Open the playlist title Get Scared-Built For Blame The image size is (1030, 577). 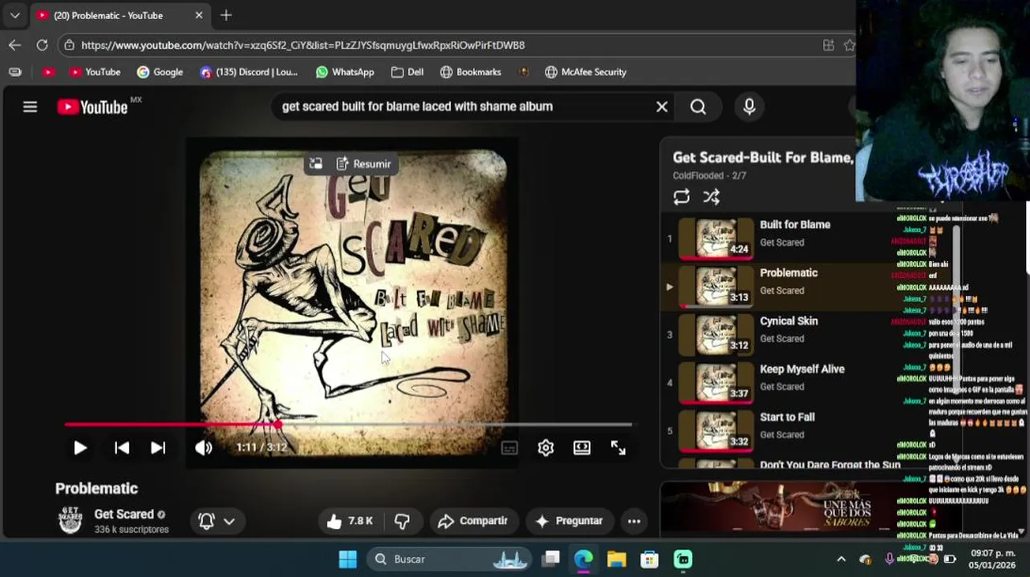763,158
